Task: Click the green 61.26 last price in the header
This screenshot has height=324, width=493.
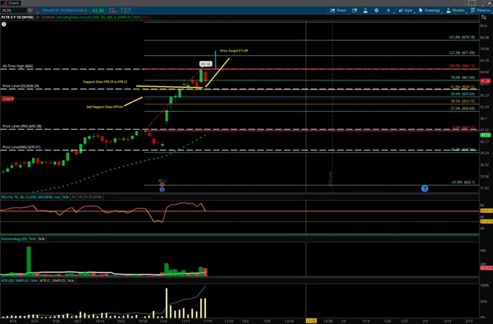Action: coord(98,10)
